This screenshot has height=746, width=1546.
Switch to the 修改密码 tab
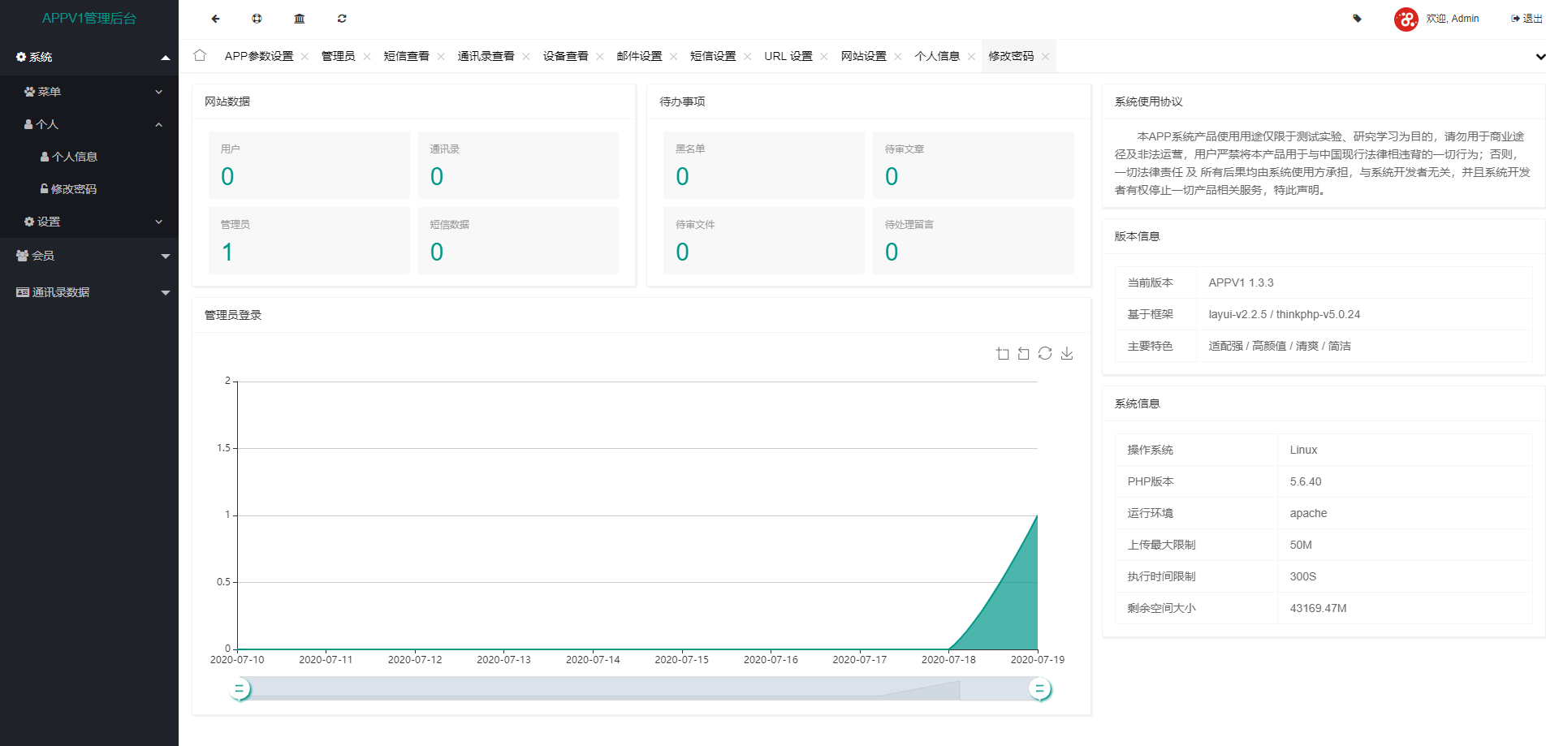click(1012, 56)
